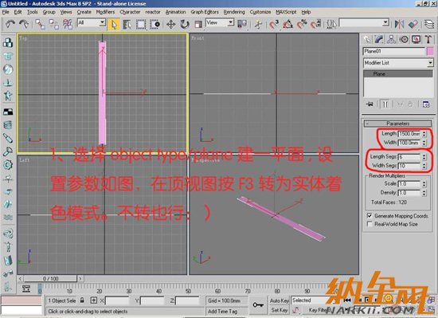Toggle the Selection Lock padlock
438x318 pixels.
[82, 300]
